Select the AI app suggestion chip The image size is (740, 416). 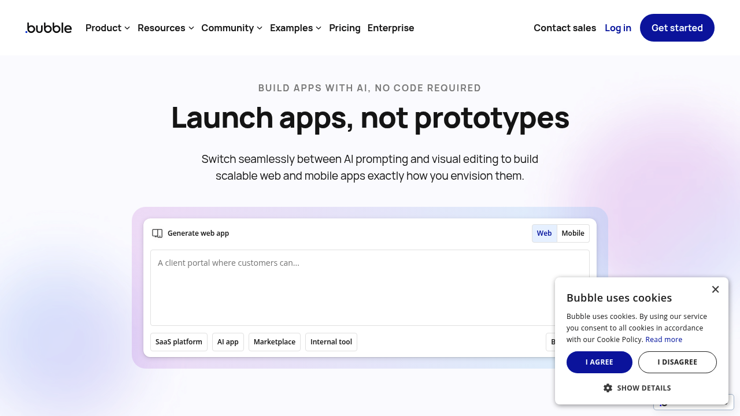pyautogui.click(x=228, y=342)
